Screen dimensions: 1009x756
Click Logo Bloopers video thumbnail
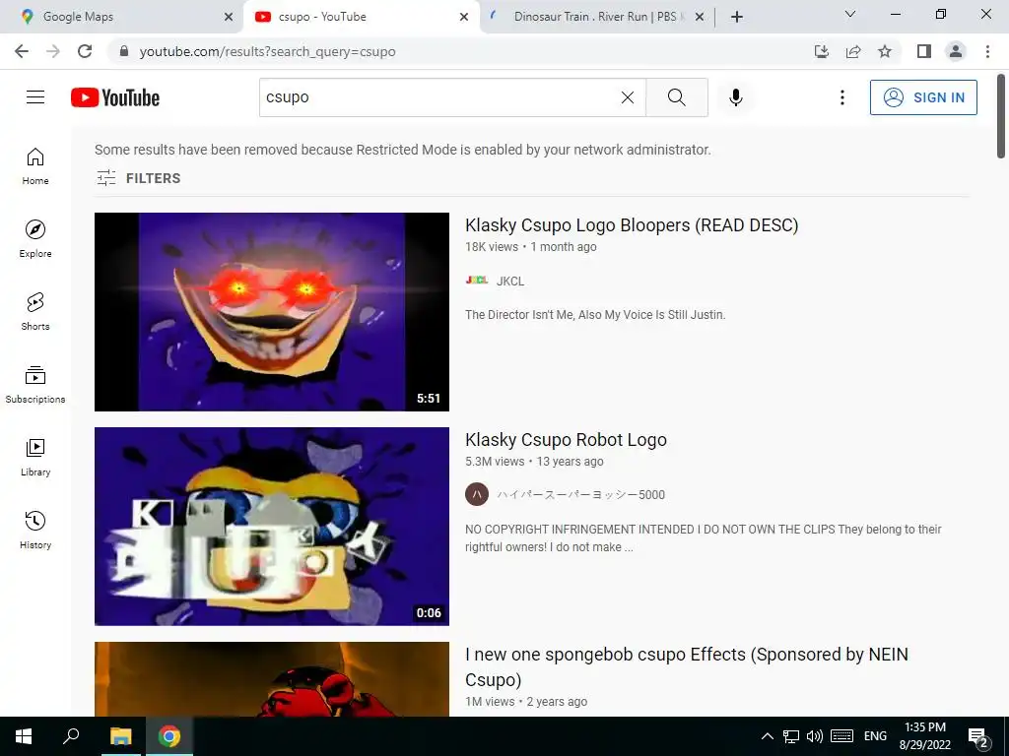click(x=272, y=312)
